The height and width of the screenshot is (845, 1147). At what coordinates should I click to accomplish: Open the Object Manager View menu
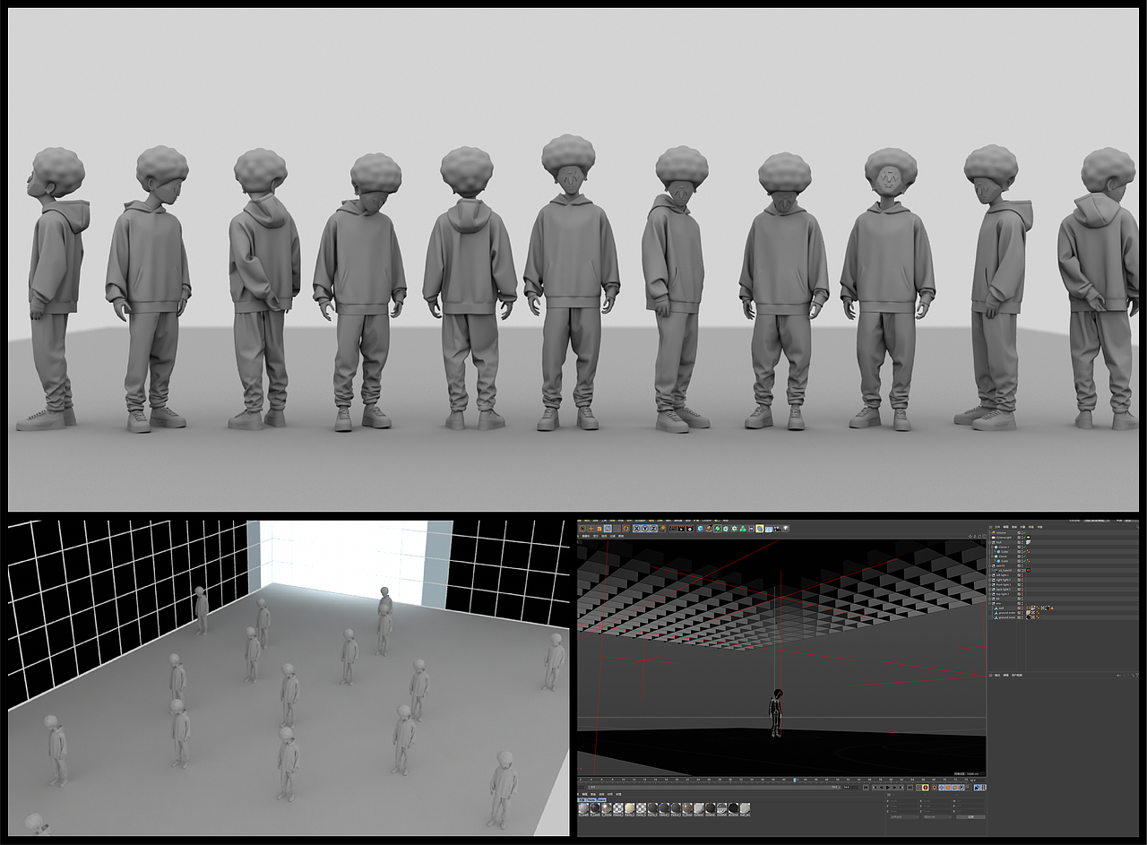pos(1013,527)
